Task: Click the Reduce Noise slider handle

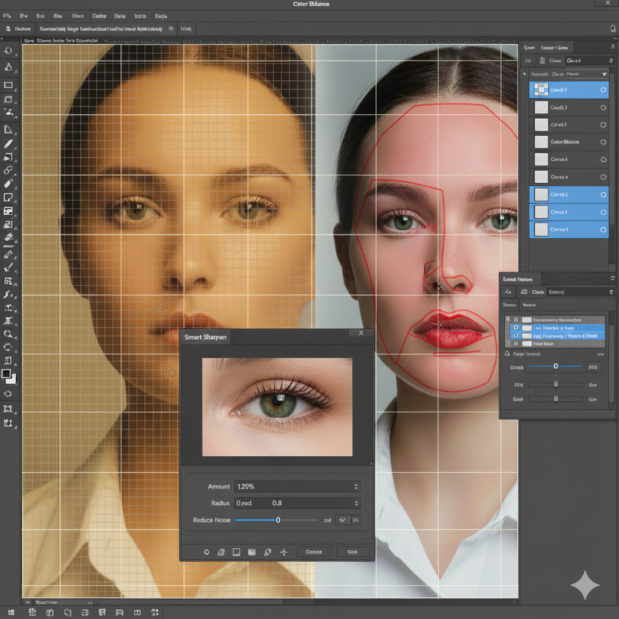Action: 278,520
